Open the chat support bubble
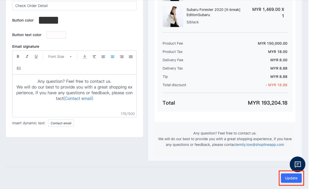 [298, 164]
